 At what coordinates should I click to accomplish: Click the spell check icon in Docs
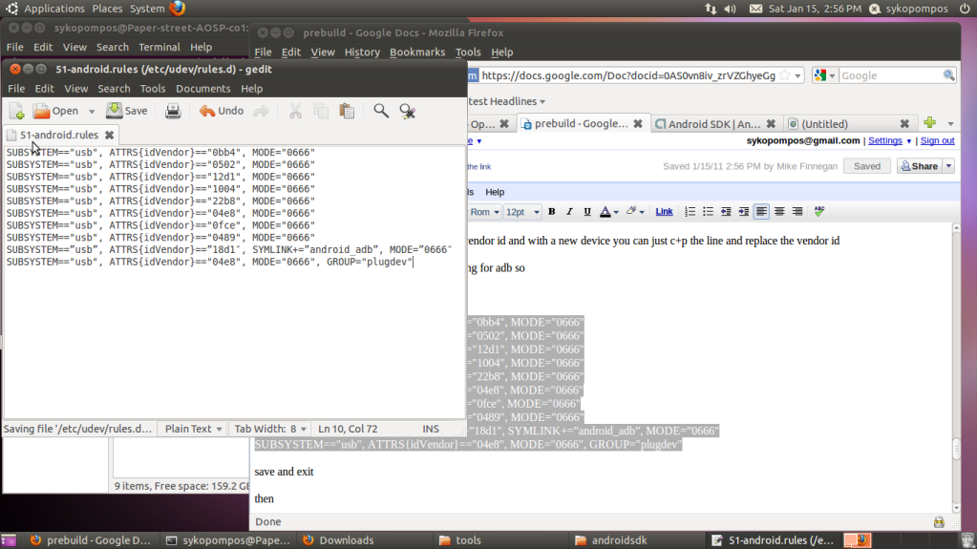click(819, 212)
